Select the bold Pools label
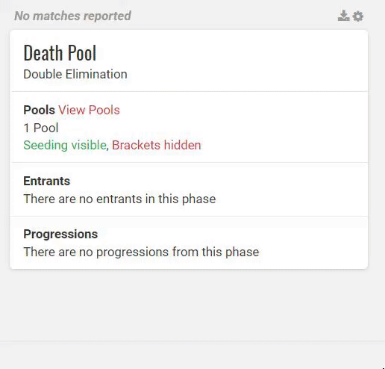 tap(39, 110)
